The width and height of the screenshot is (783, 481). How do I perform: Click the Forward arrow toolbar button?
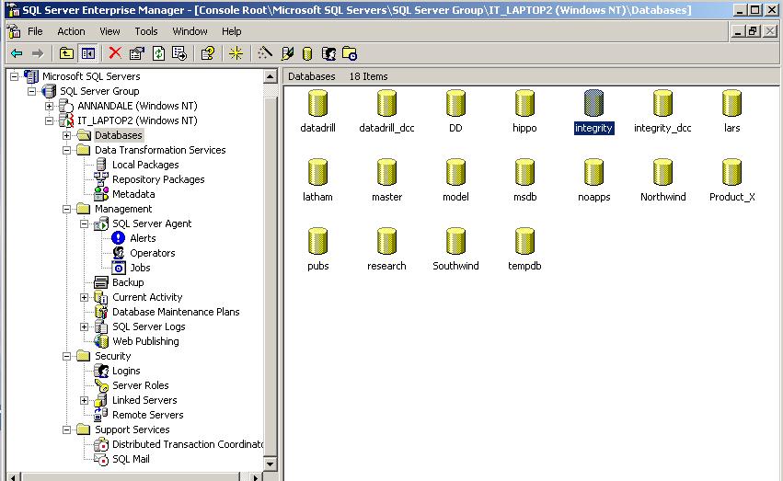click(x=38, y=53)
